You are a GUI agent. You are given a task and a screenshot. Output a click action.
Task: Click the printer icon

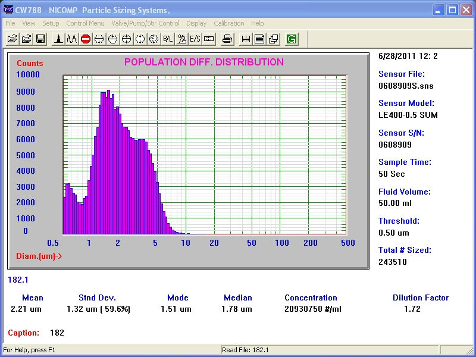[x=227, y=39]
